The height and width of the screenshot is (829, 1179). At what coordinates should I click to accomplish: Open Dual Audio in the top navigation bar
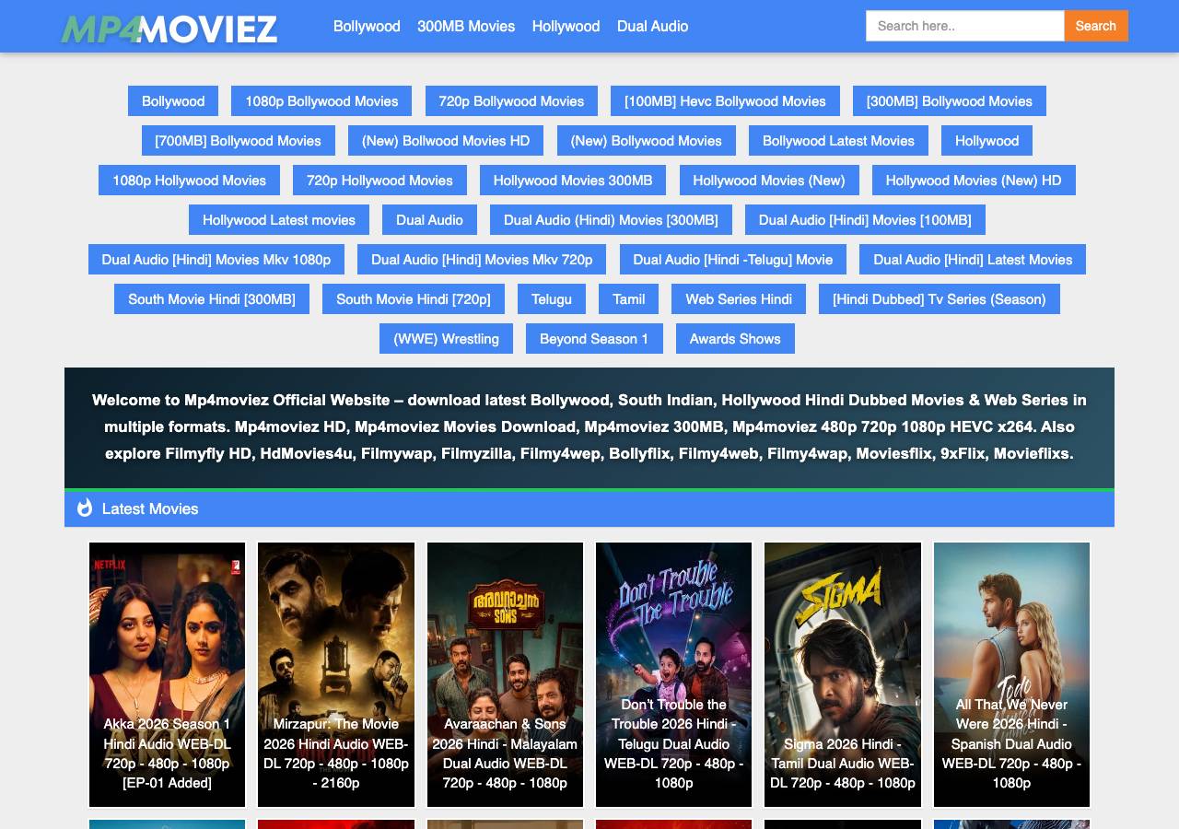[x=652, y=26]
